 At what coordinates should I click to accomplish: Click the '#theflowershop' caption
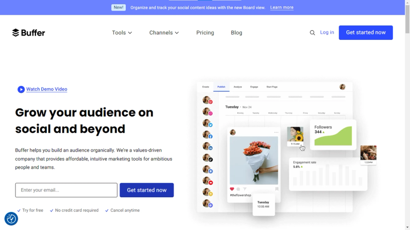pyautogui.click(x=241, y=195)
